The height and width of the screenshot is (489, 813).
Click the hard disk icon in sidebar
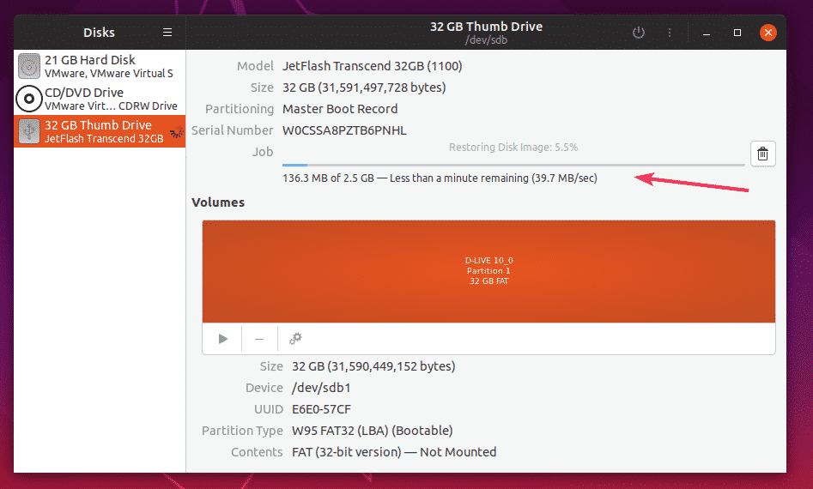tap(29, 66)
